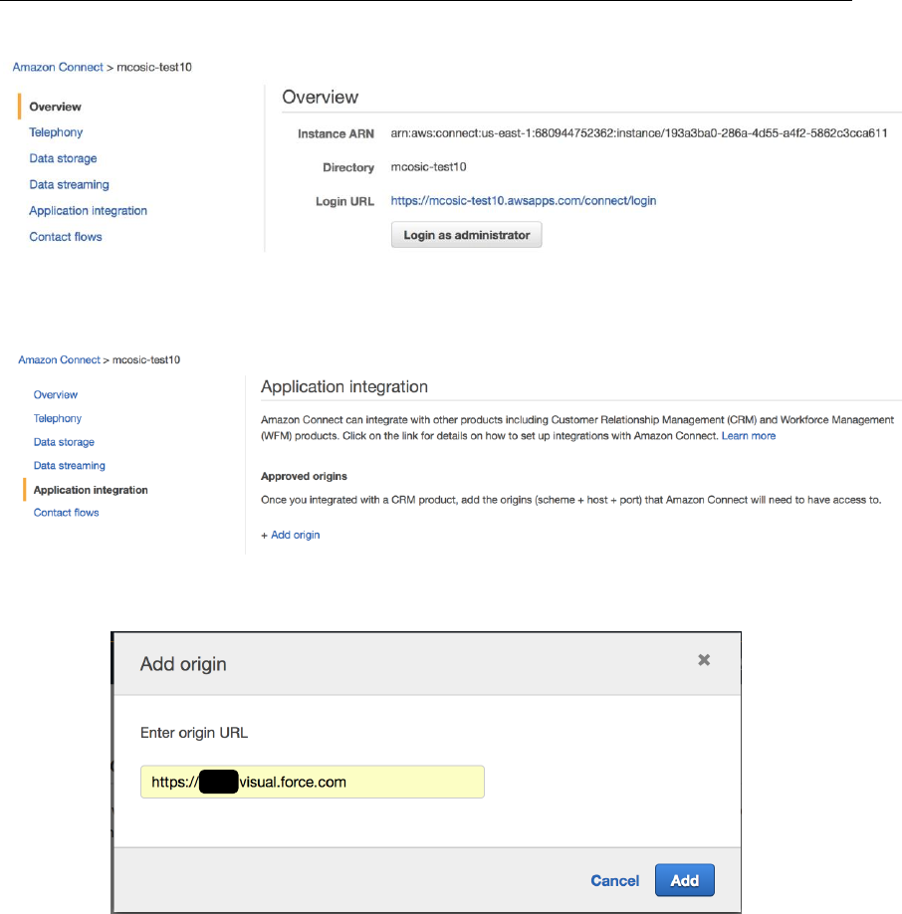Open Application integration from Overview page sidebar
Image resolution: width=902 pixels, height=914 pixels.
pos(88,211)
